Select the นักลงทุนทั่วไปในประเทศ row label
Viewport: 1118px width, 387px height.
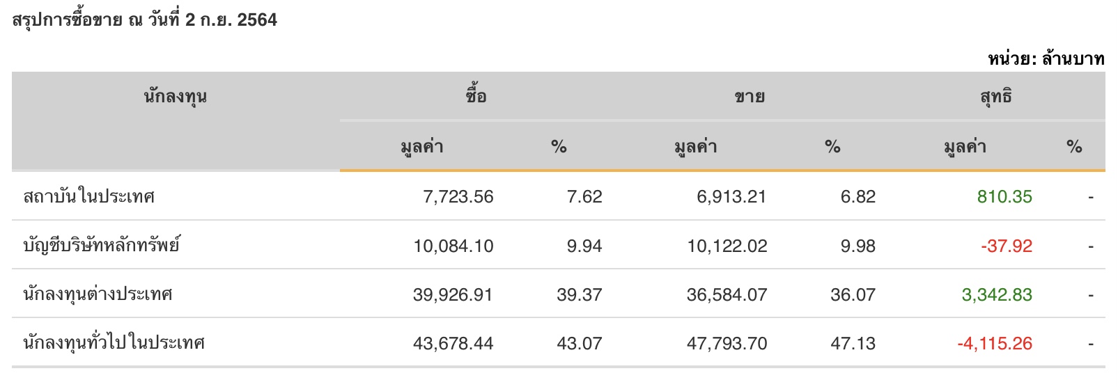point(114,342)
